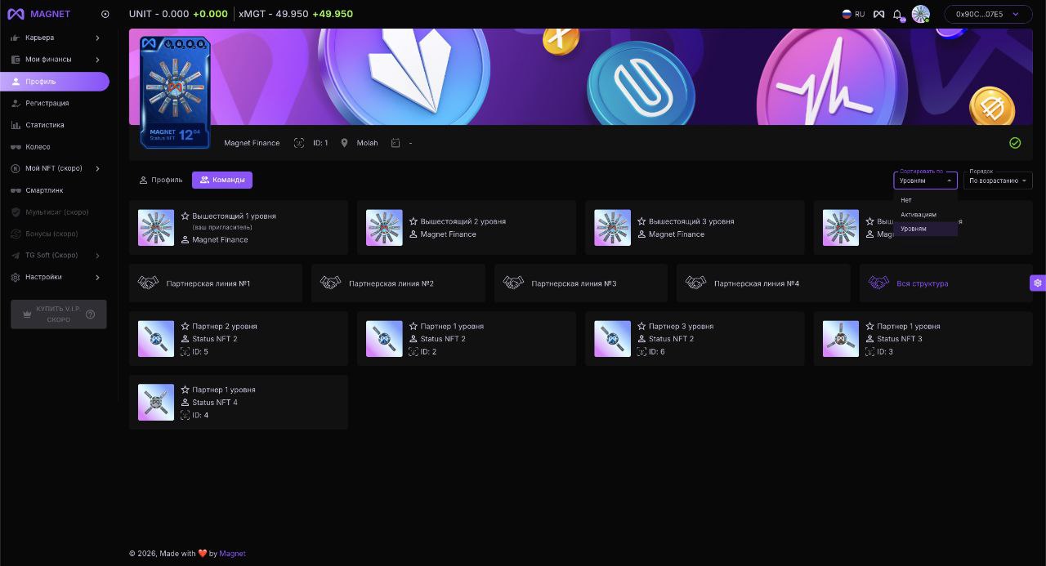Open wallet address 0x90C...07E5 dropdown

pos(987,14)
